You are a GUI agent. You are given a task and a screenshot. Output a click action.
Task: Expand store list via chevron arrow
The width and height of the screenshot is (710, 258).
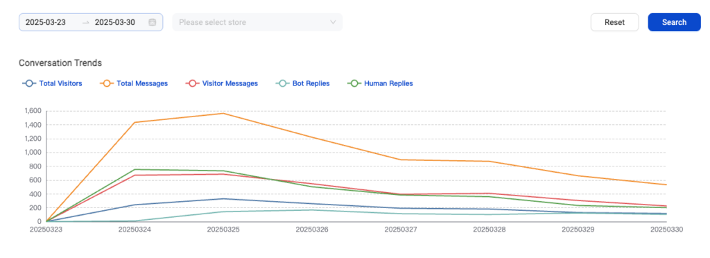(x=333, y=22)
